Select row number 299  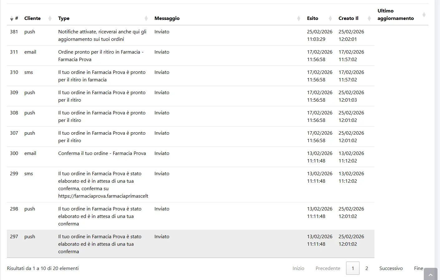click(x=14, y=174)
